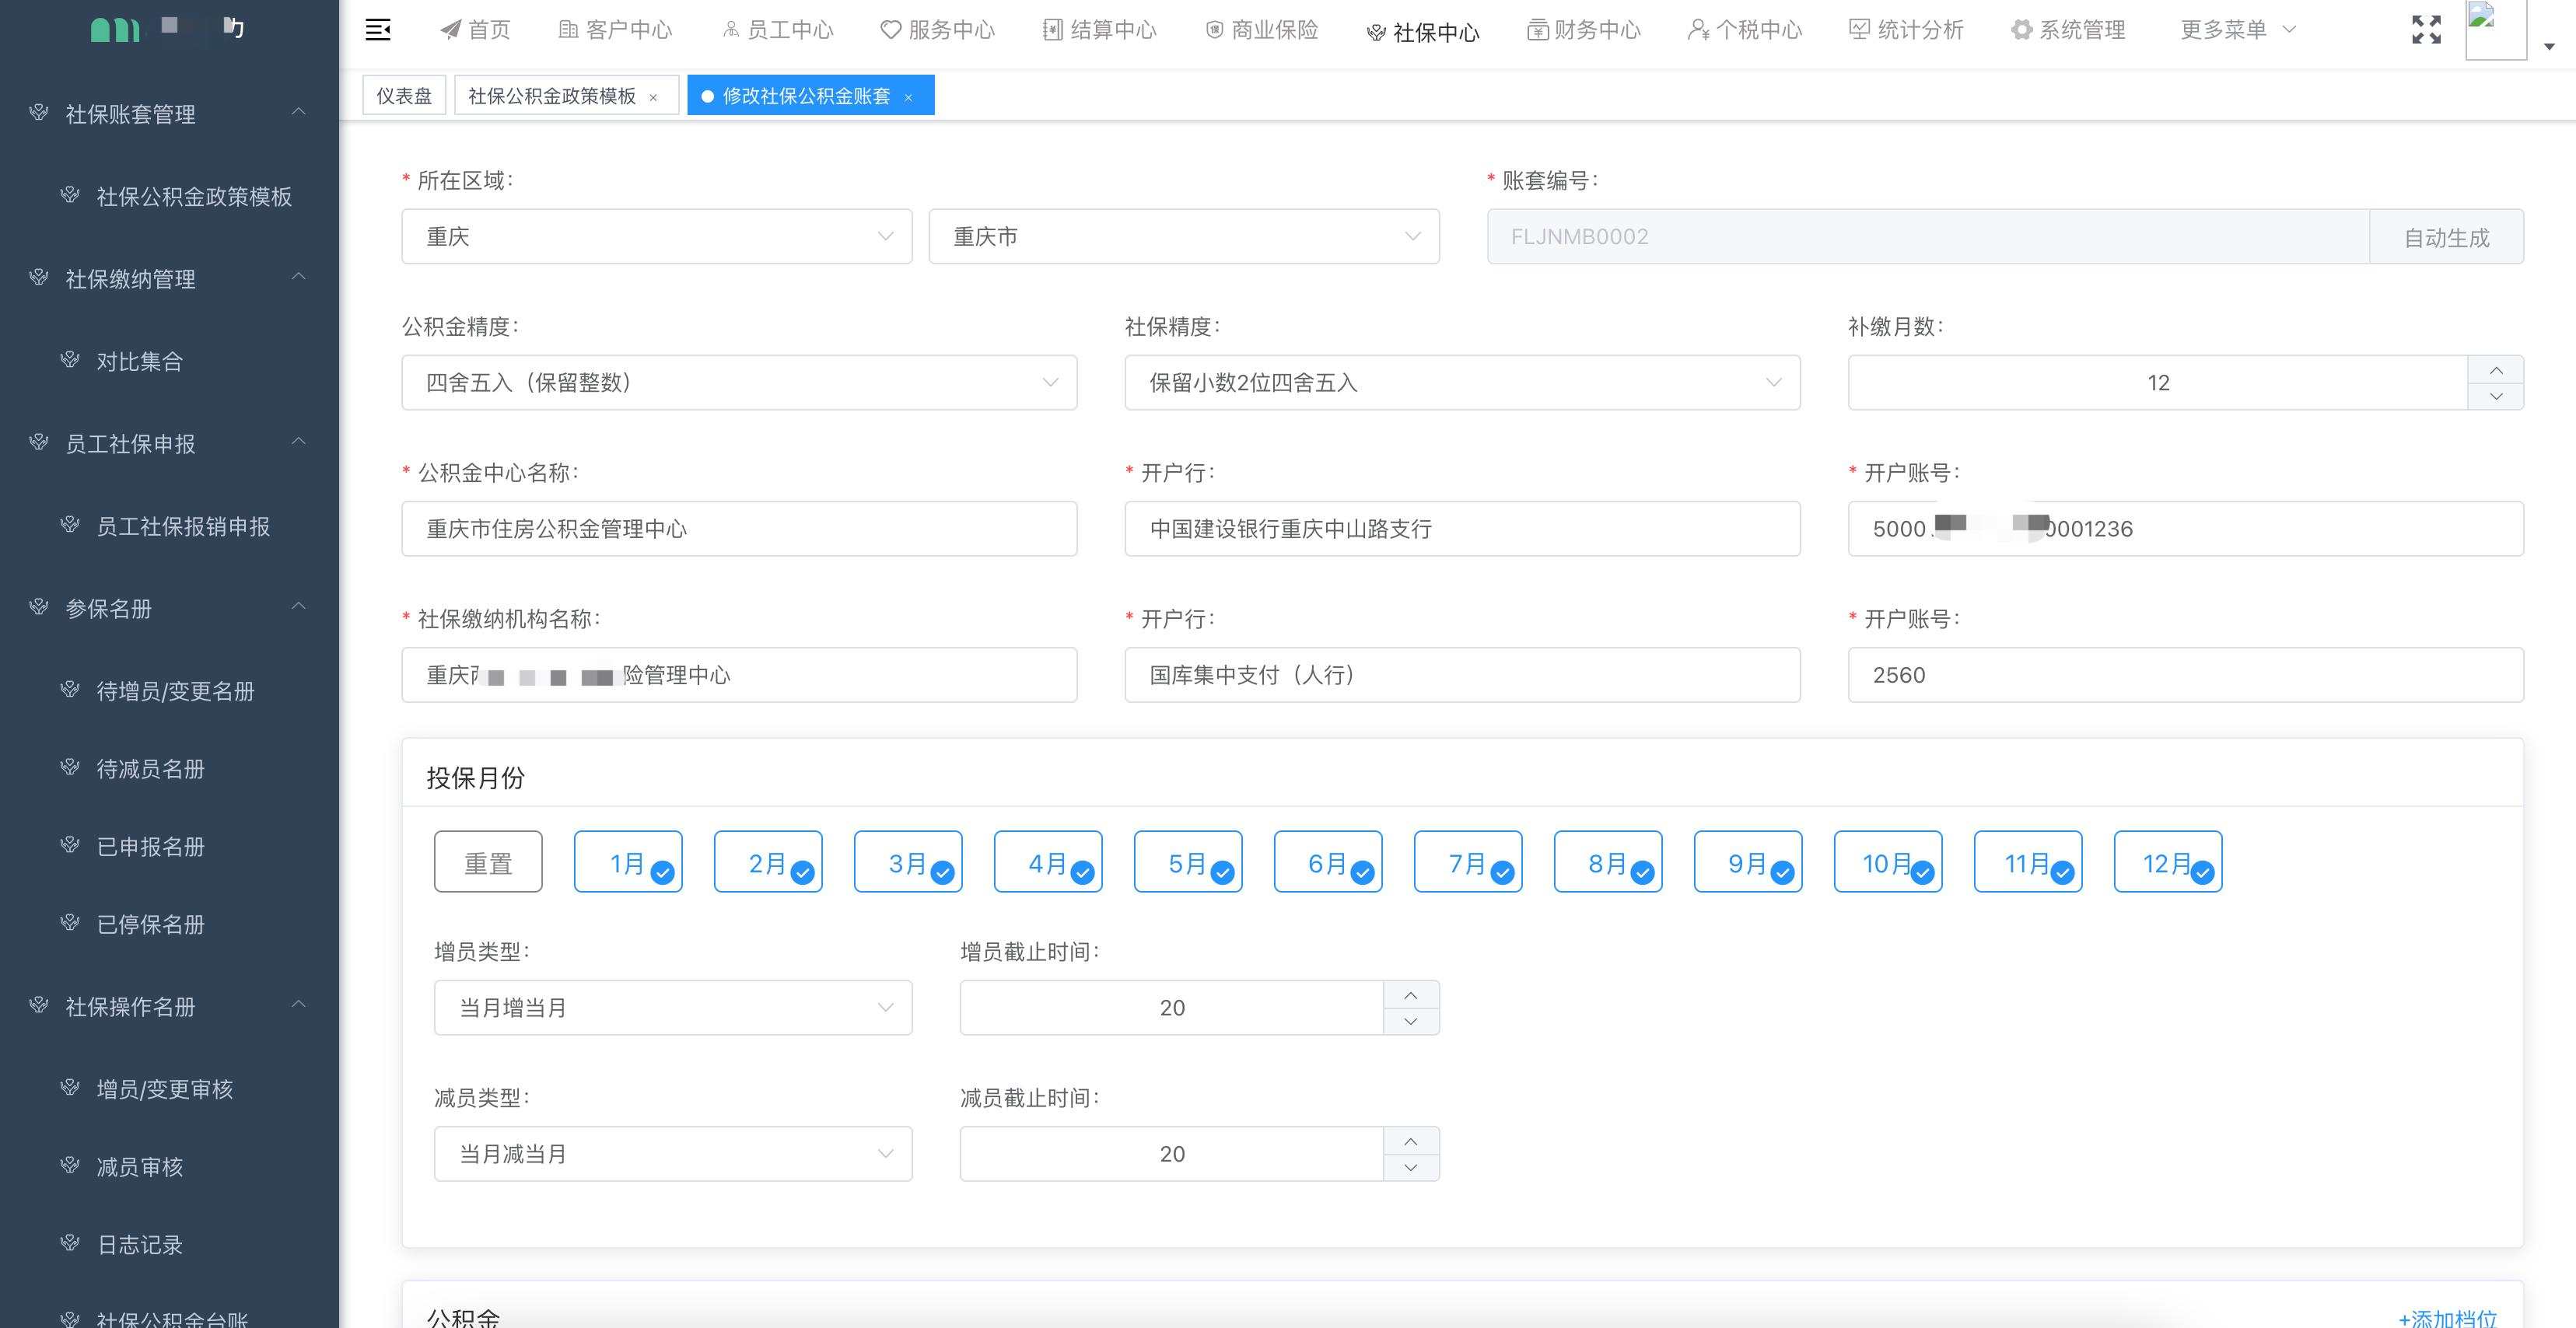Open the 首页 homepage icon

pyautogui.click(x=451, y=29)
